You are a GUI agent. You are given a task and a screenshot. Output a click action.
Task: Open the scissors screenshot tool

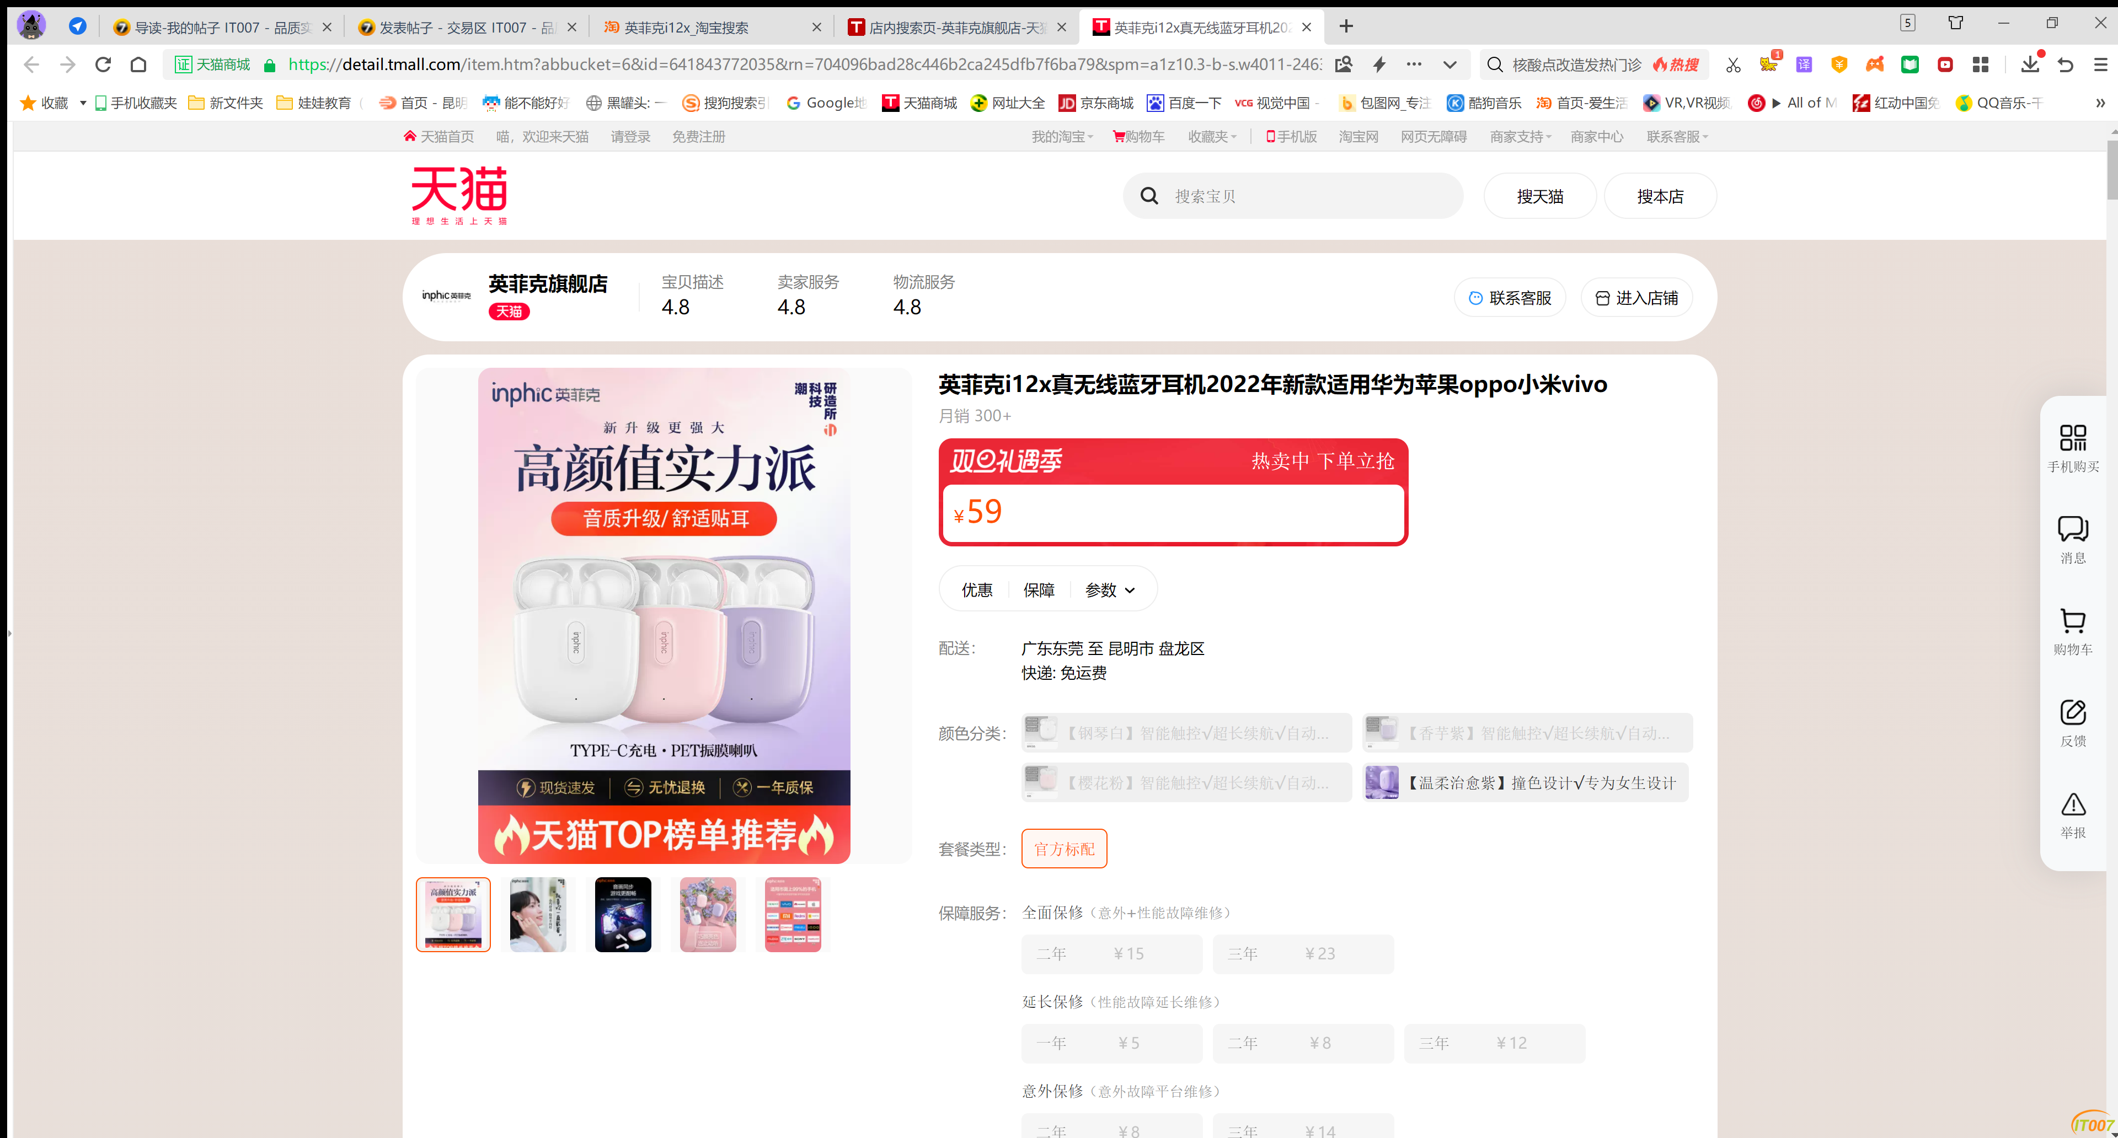[1733, 65]
